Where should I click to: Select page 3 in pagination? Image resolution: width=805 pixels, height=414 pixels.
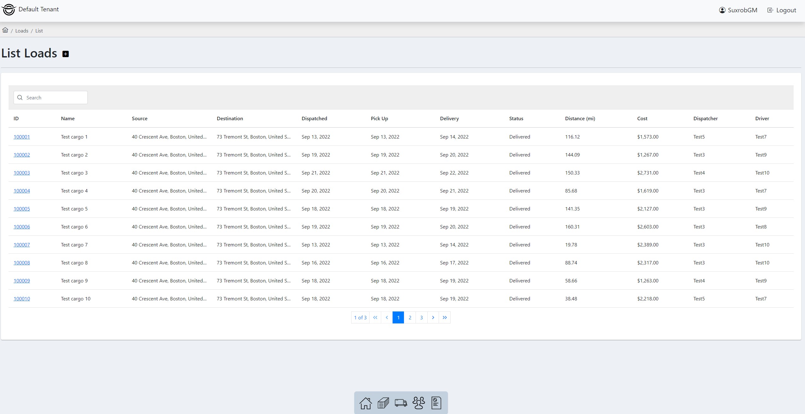coord(422,317)
